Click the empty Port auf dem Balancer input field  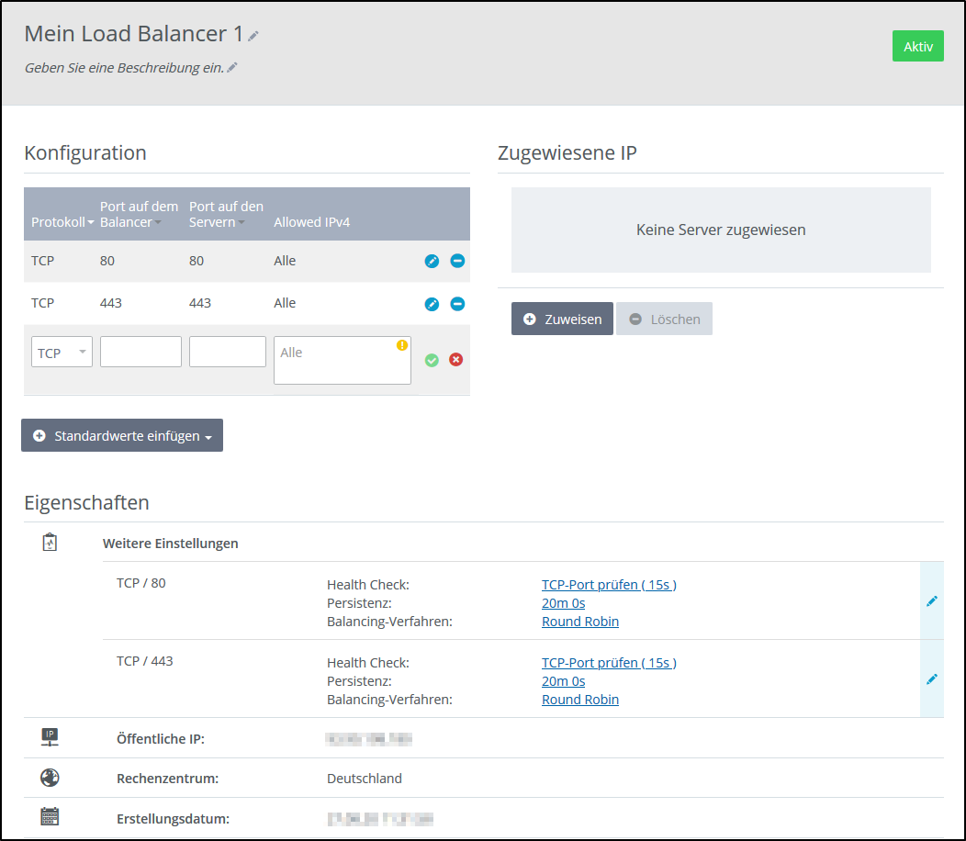point(140,352)
